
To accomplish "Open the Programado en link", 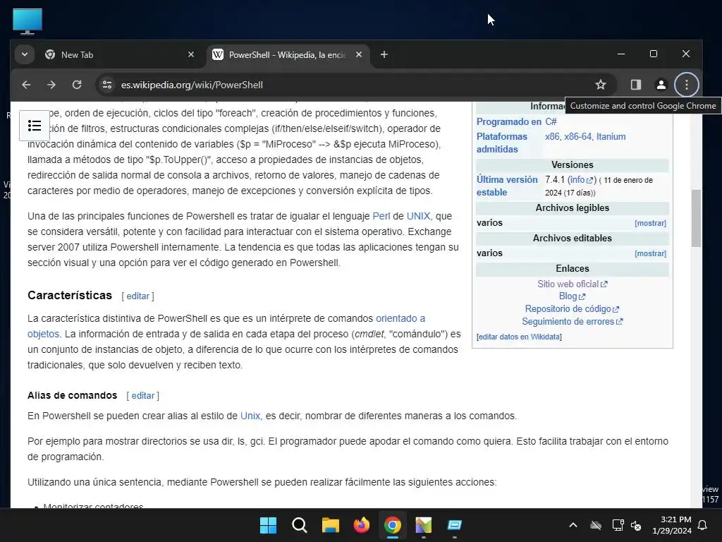I will click(x=509, y=121).
